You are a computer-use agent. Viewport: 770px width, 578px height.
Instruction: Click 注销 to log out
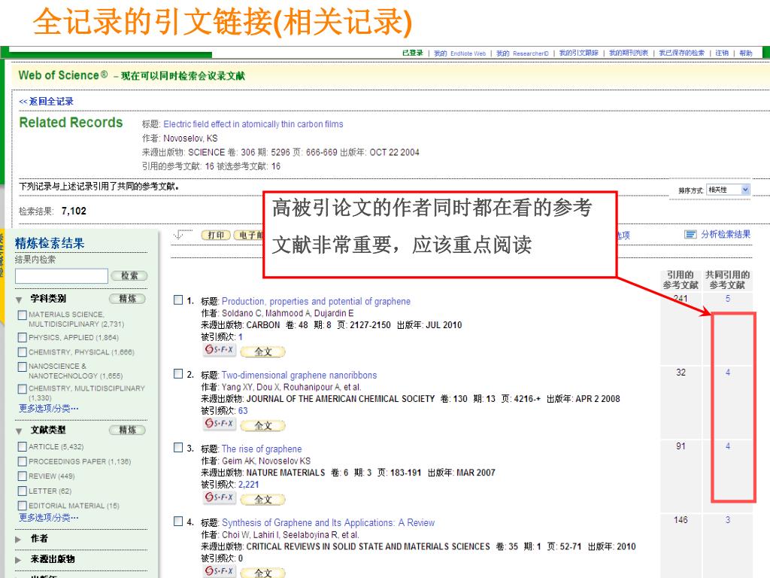click(x=722, y=53)
